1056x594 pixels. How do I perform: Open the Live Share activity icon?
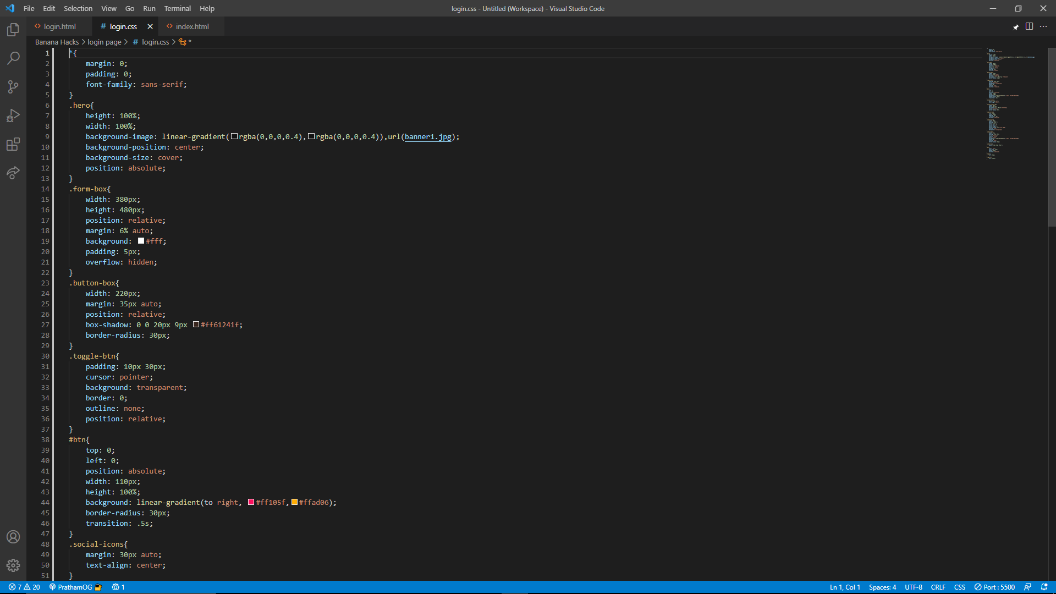point(13,173)
